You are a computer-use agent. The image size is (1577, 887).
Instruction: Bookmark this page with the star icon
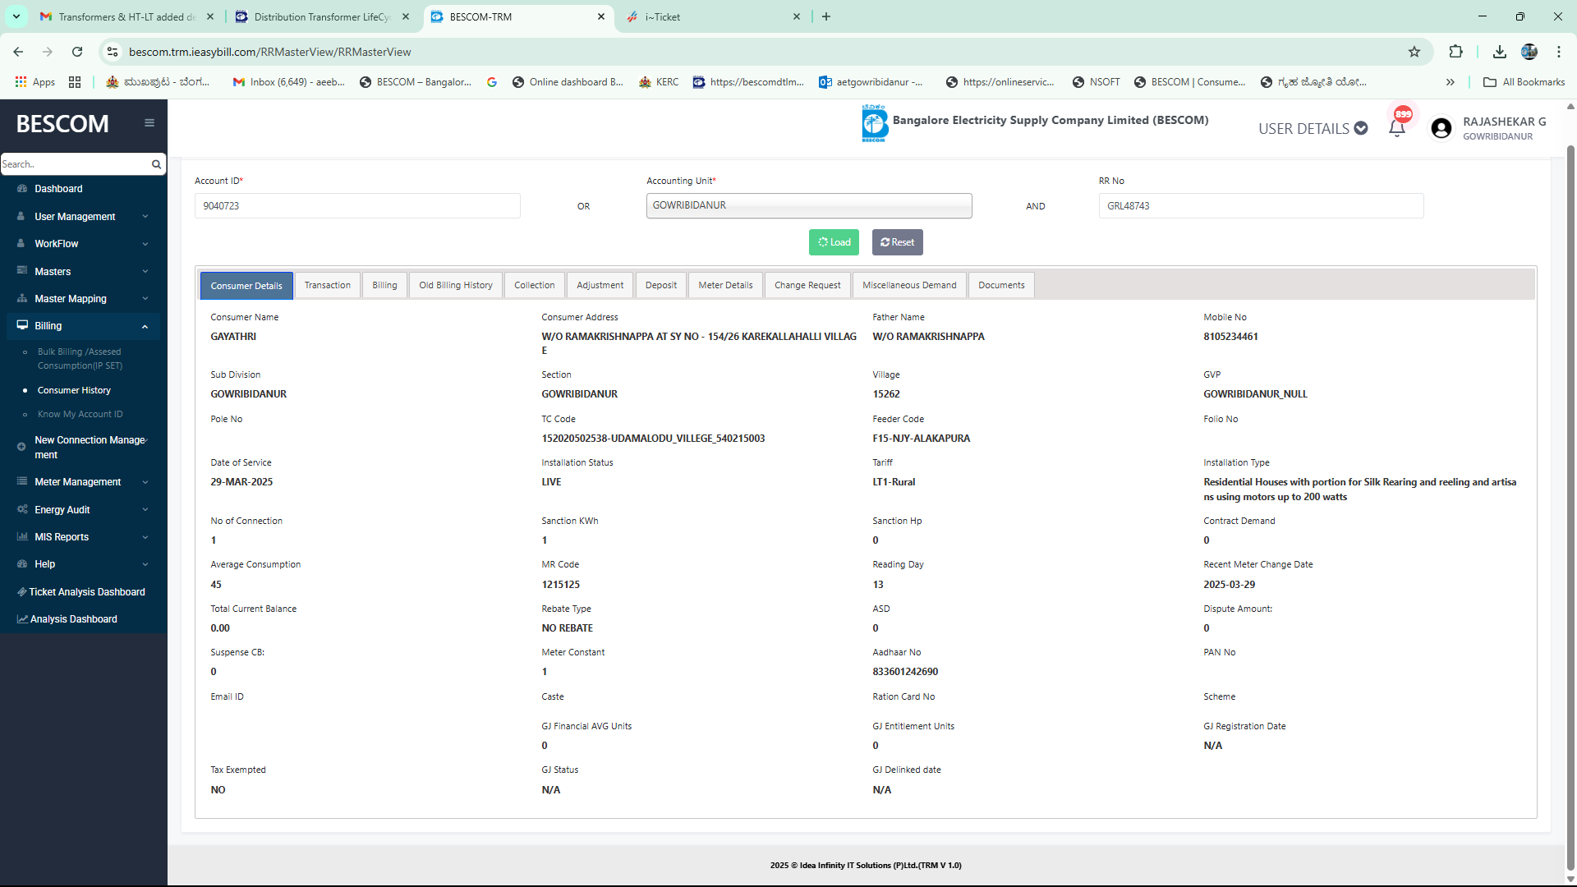(x=1414, y=52)
